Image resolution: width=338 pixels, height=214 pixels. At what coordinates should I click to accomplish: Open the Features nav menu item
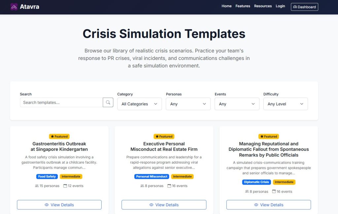(x=243, y=6)
